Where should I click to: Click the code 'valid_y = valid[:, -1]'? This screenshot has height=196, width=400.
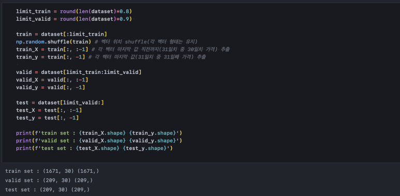51,87
